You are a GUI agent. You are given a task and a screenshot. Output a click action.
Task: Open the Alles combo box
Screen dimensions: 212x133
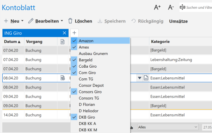168,127
